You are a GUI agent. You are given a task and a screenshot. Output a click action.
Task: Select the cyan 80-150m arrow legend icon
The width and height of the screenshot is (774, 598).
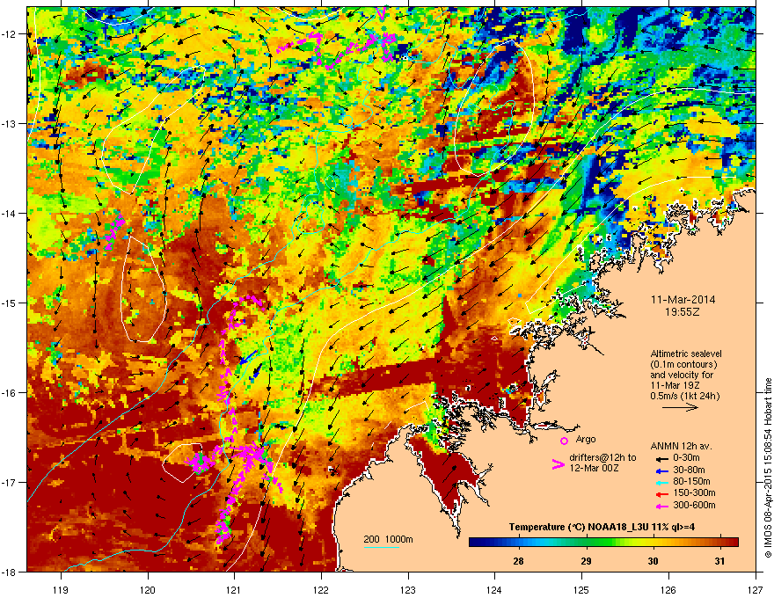pos(661,482)
